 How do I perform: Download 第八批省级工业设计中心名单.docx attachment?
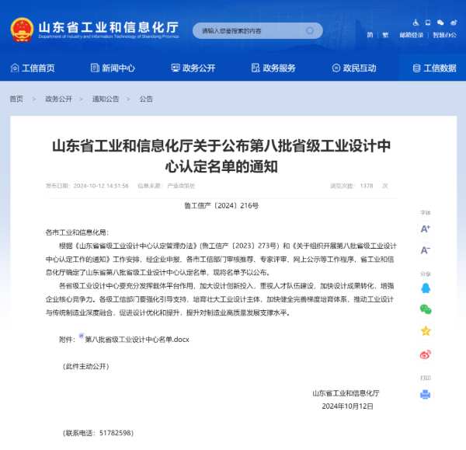tap(137, 339)
